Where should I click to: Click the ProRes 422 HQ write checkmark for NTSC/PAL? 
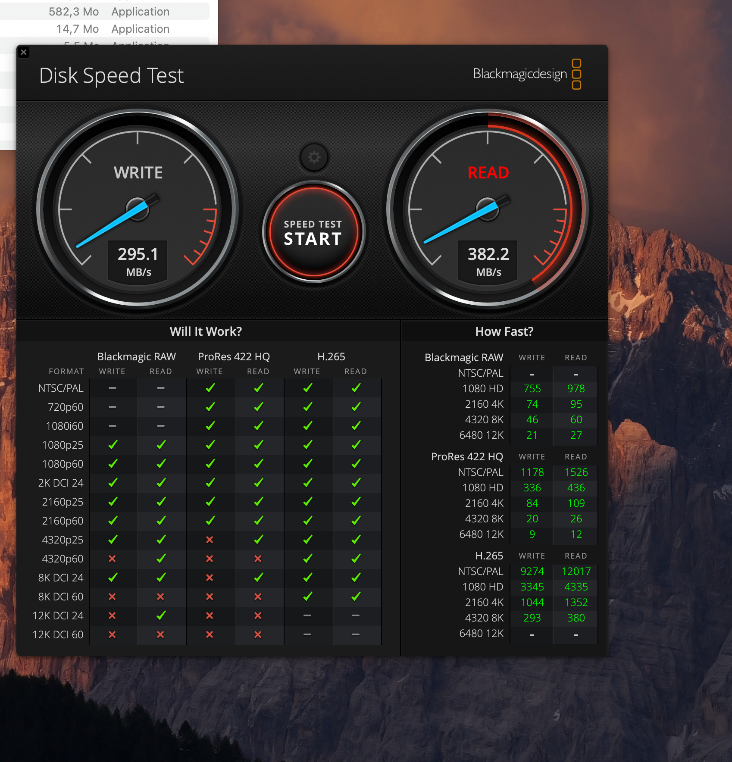[x=210, y=388]
